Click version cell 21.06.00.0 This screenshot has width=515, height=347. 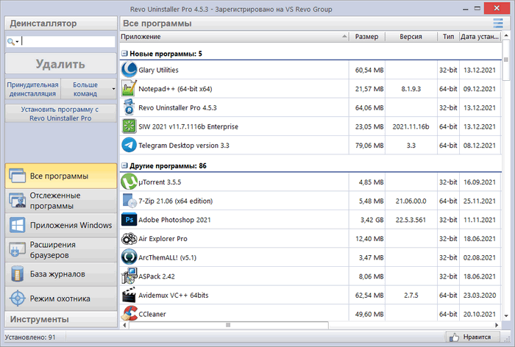(x=411, y=201)
